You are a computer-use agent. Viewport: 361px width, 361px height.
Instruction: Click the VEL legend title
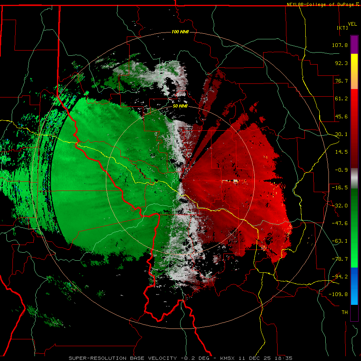click(x=352, y=24)
